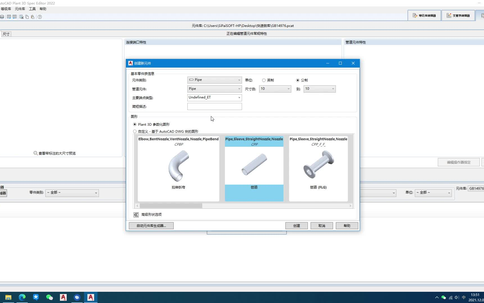Click the magnifier icon for large annotated preview
The width and height of the screenshot is (484, 303).
36,153
